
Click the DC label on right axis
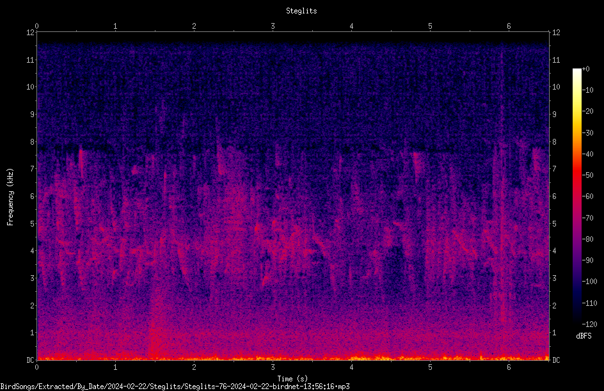pyautogui.click(x=556, y=360)
